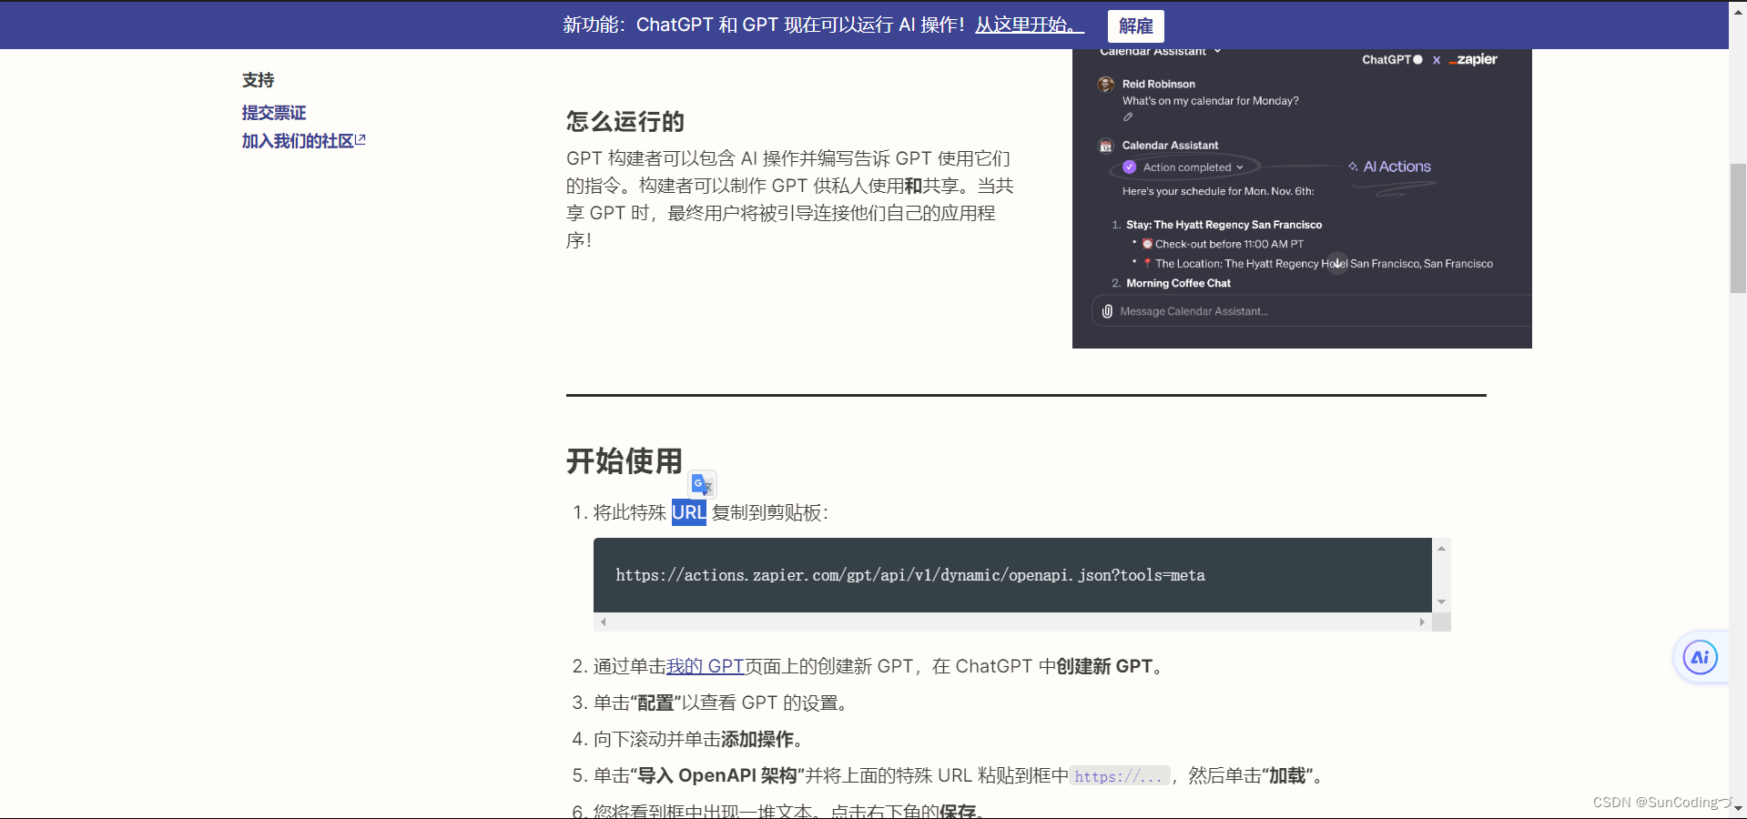Dismiss the banner via 解雇 button
Viewport: 1747px width, 819px height.
pyautogui.click(x=1134, y=25)
